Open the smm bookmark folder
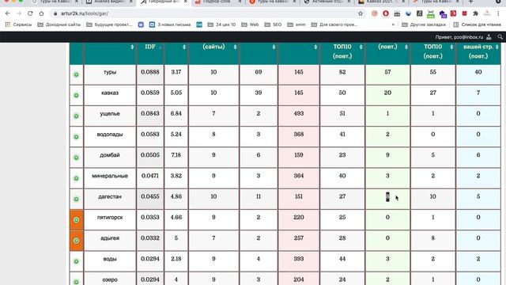Screen dimensions: 506x285 click(x=296, y=25)
